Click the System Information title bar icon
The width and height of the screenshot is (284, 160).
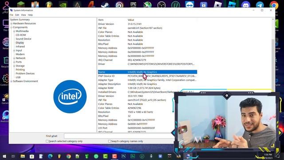coord(12,10)
